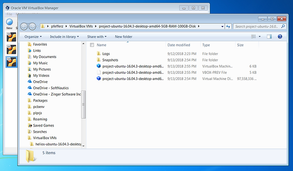Click the sidebar scroll up arrow
The width and height of the screenshot is (293, 171).
[x=84, y=44]
